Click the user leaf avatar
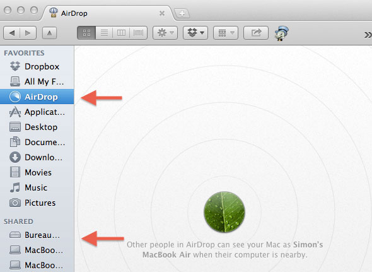The image size is (372, 272). click(x=224, y=212)
